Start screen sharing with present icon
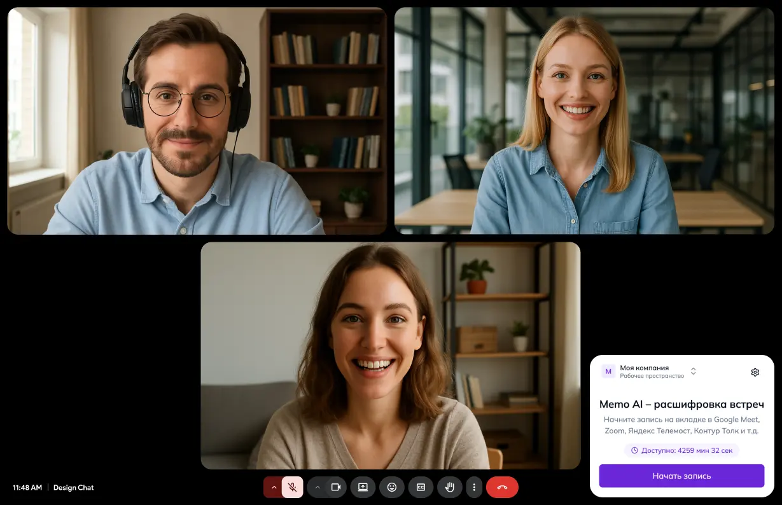This screenshot has height=505, width=782. pyautogui.click(x=363, y=487)
